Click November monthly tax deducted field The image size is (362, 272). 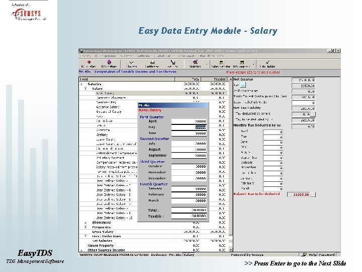(x=273, y=168)
